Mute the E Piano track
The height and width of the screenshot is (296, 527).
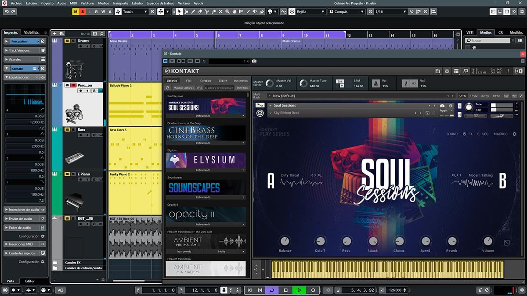pyautogui.click(x=67, y=174)
